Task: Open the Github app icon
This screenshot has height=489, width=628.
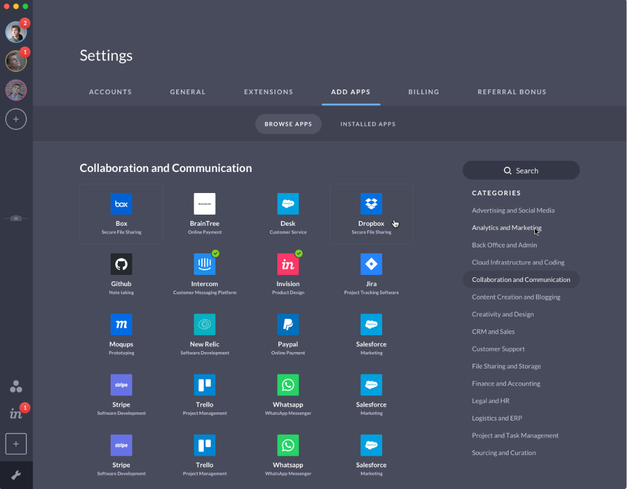Action: 121,264
